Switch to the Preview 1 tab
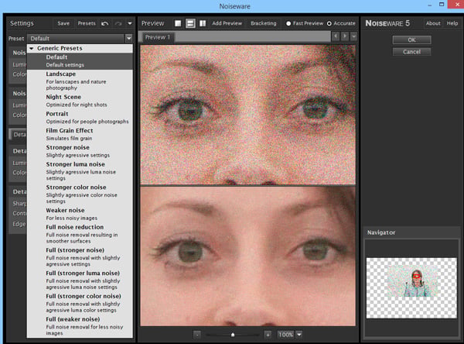This screenshot has width=464, height=344. point(158,37)
